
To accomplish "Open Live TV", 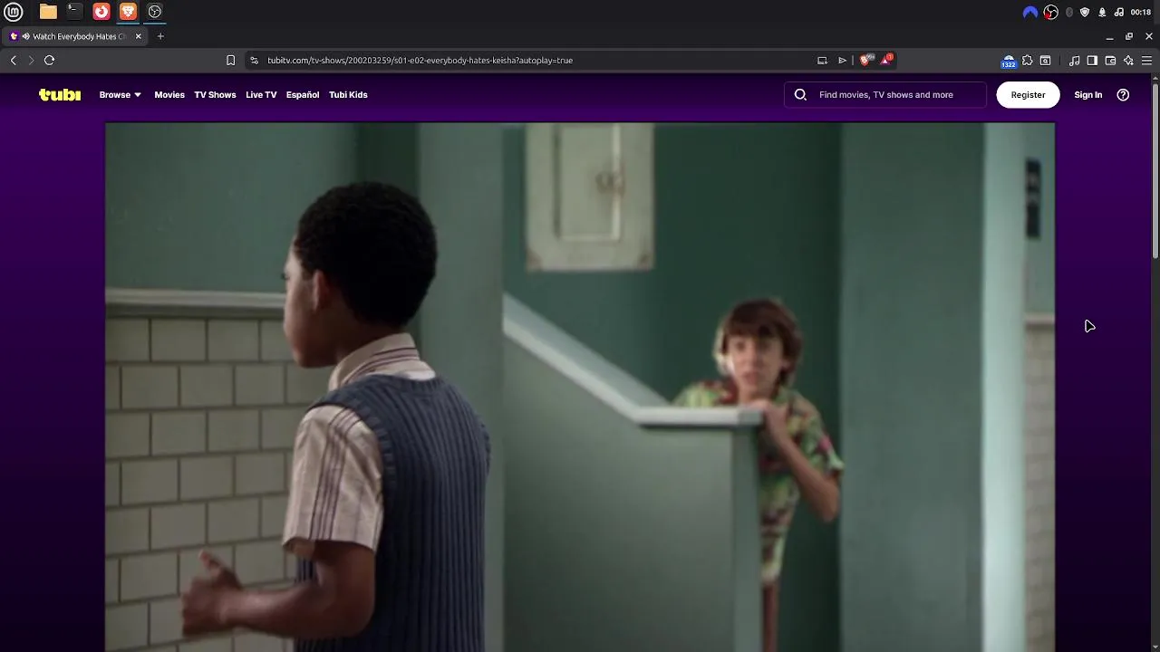I will pyautogui.click(x=261, y=94).
